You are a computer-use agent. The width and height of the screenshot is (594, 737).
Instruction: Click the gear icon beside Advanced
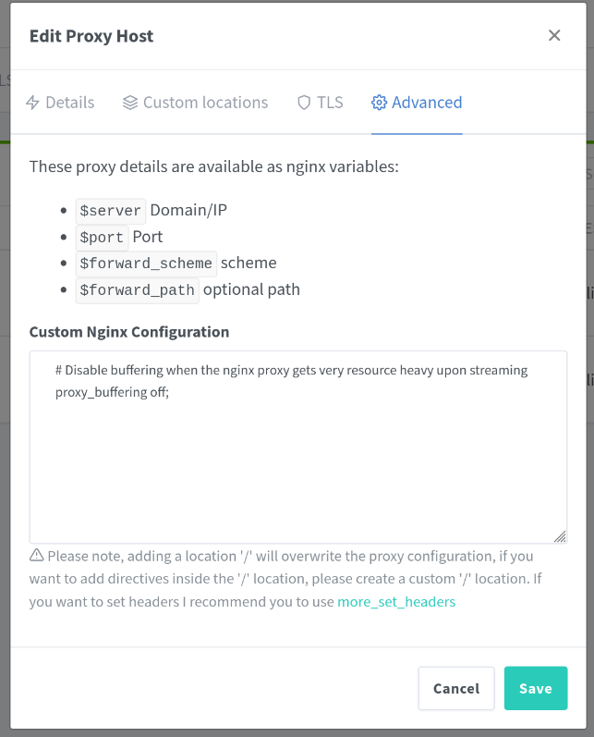379,103
